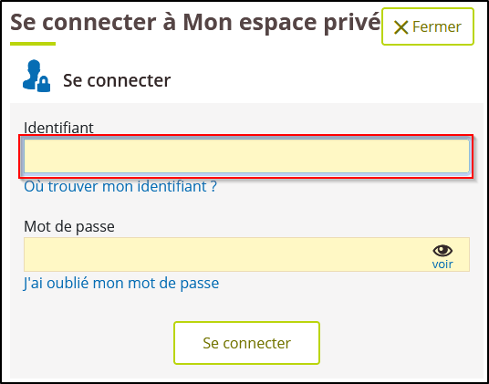This screenshot has height=384, width=489.
Task: Click the Identifiant field label
Action: click(x=58, y=128)
